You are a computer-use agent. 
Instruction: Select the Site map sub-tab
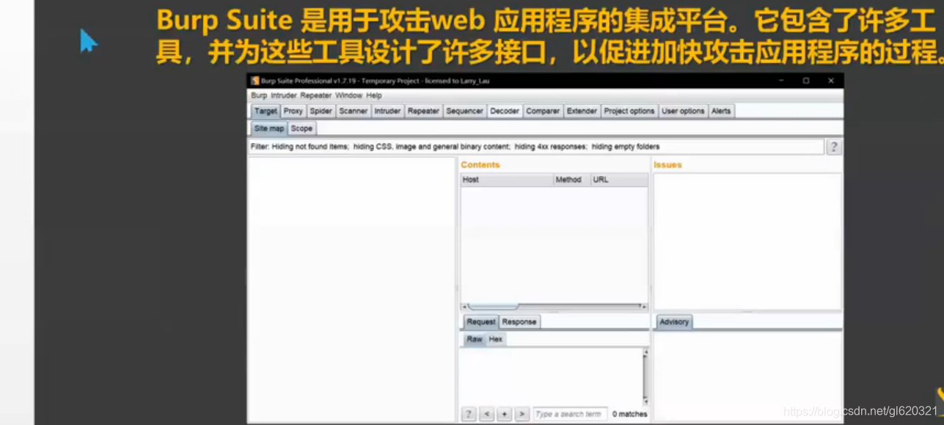pyautogui.click(x=268, y=128)
